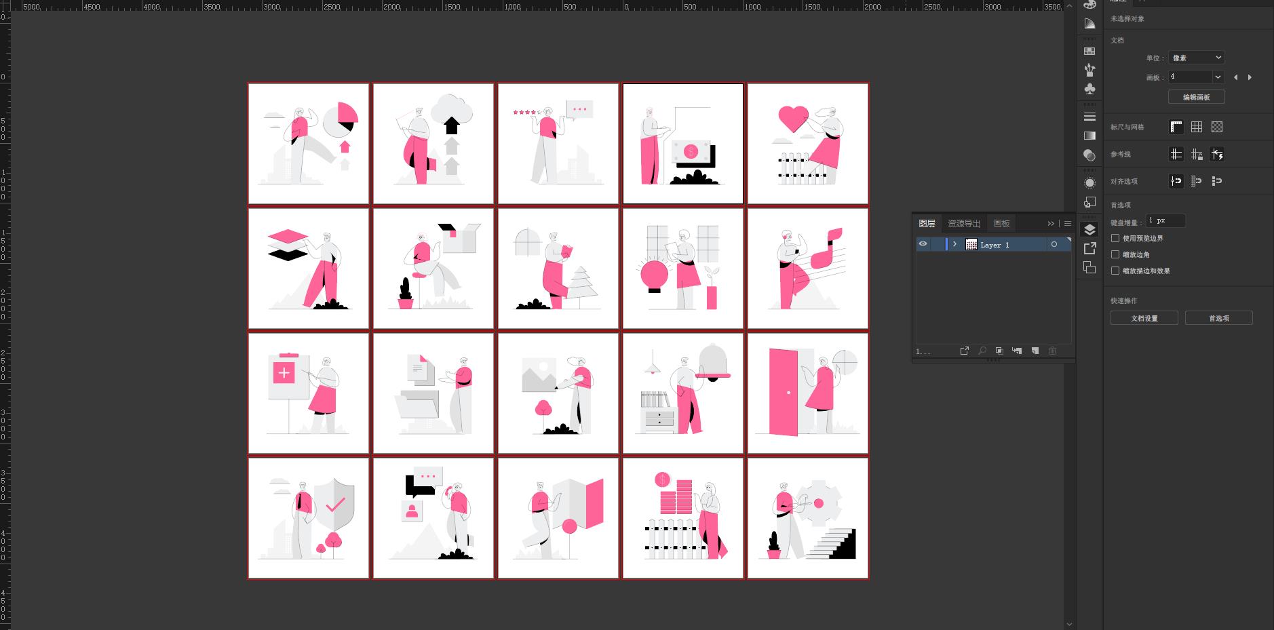The width and height of the screenshot is (1274, 630).
Task: Click Create New Sublayer icon
Action: click(1017, 351)
